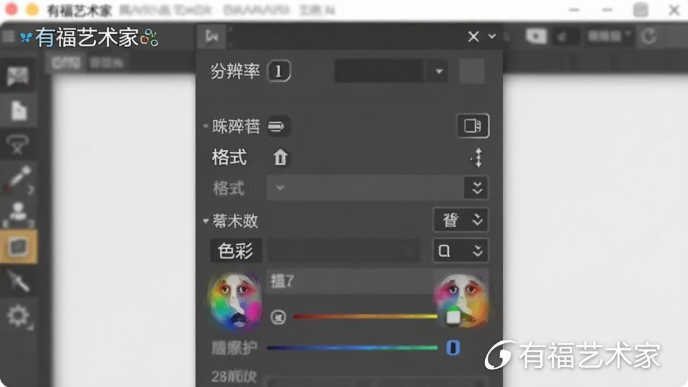Click the 分辨率 label
688x387 pixels.
point(235,71)
